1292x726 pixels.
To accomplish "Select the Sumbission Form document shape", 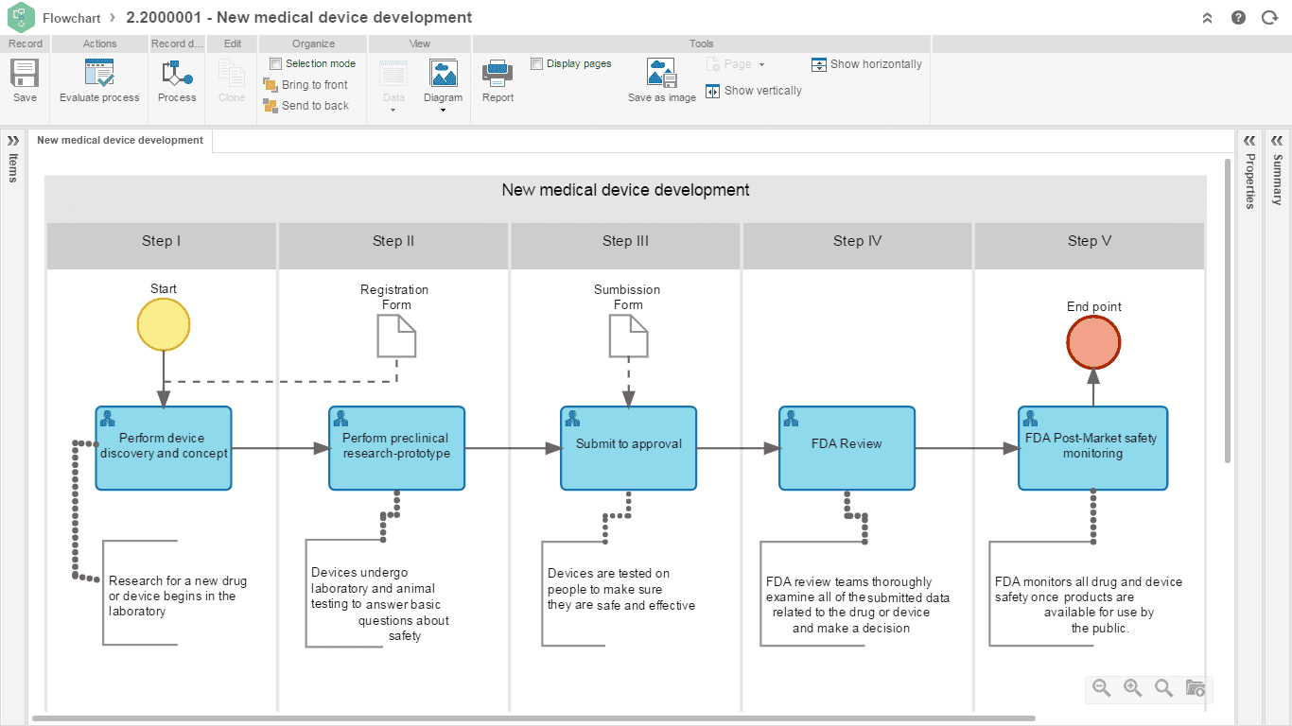I will click(x=628, y=336).
